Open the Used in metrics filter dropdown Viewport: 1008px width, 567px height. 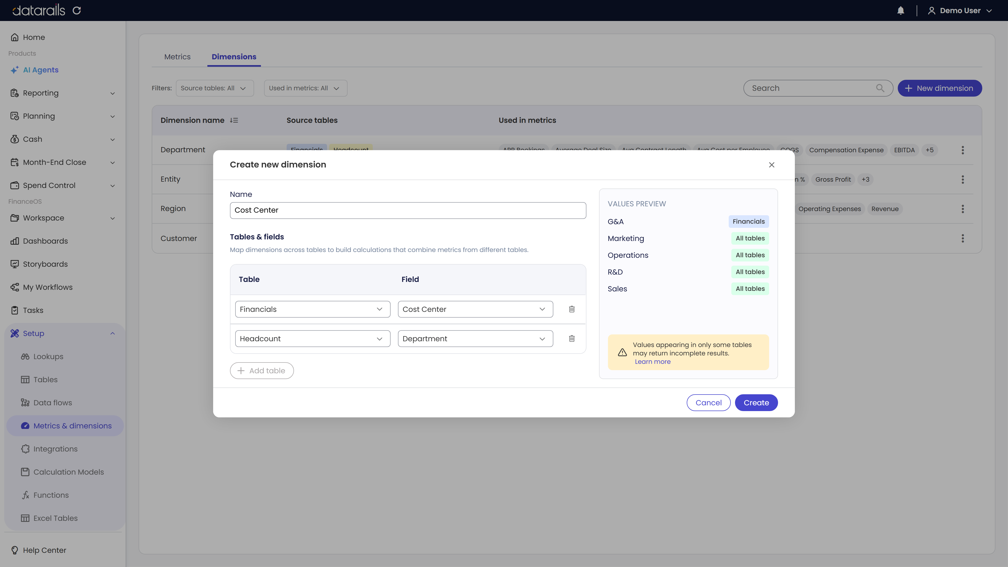coord(306,88)
